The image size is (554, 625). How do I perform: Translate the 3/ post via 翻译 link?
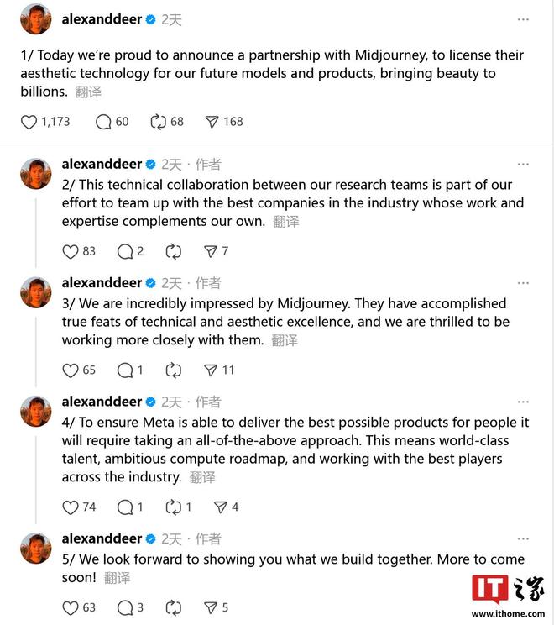tap(285, 340)
